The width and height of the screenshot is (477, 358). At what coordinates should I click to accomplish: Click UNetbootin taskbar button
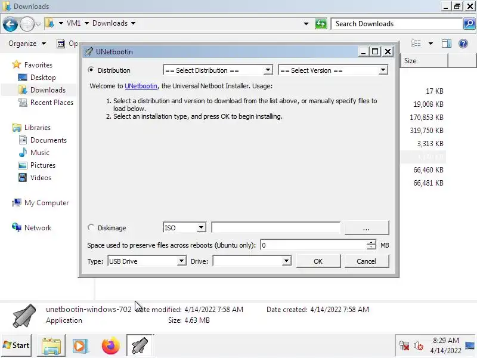140,345
